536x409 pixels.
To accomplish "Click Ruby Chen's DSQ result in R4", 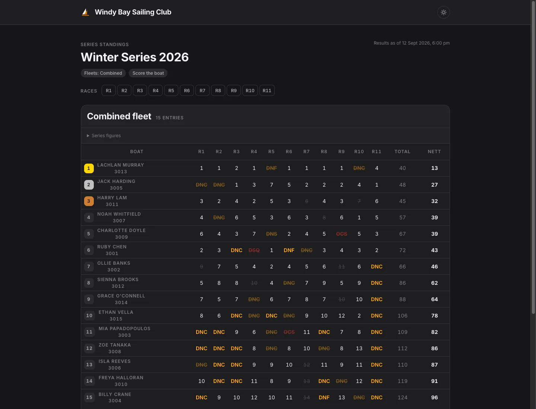I will pos(254,250).
